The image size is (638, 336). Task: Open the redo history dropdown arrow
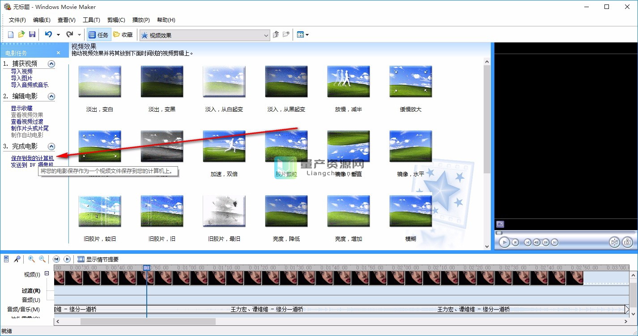(x=79, y=35)
